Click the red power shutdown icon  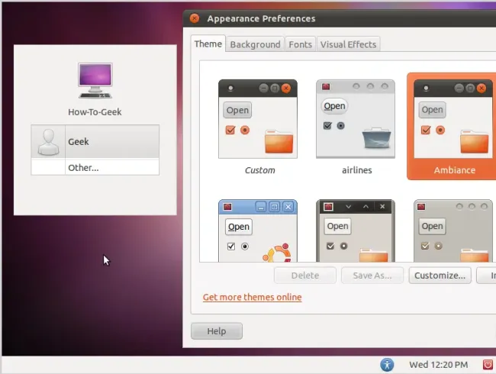pos(488,364)
